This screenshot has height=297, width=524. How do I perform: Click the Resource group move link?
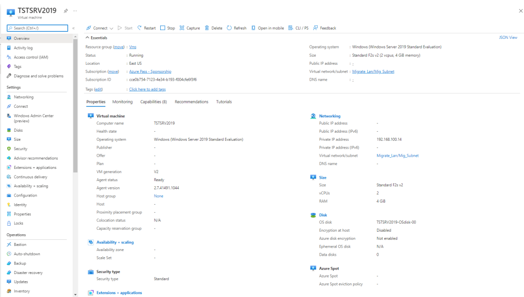click(x=119, y=47)
